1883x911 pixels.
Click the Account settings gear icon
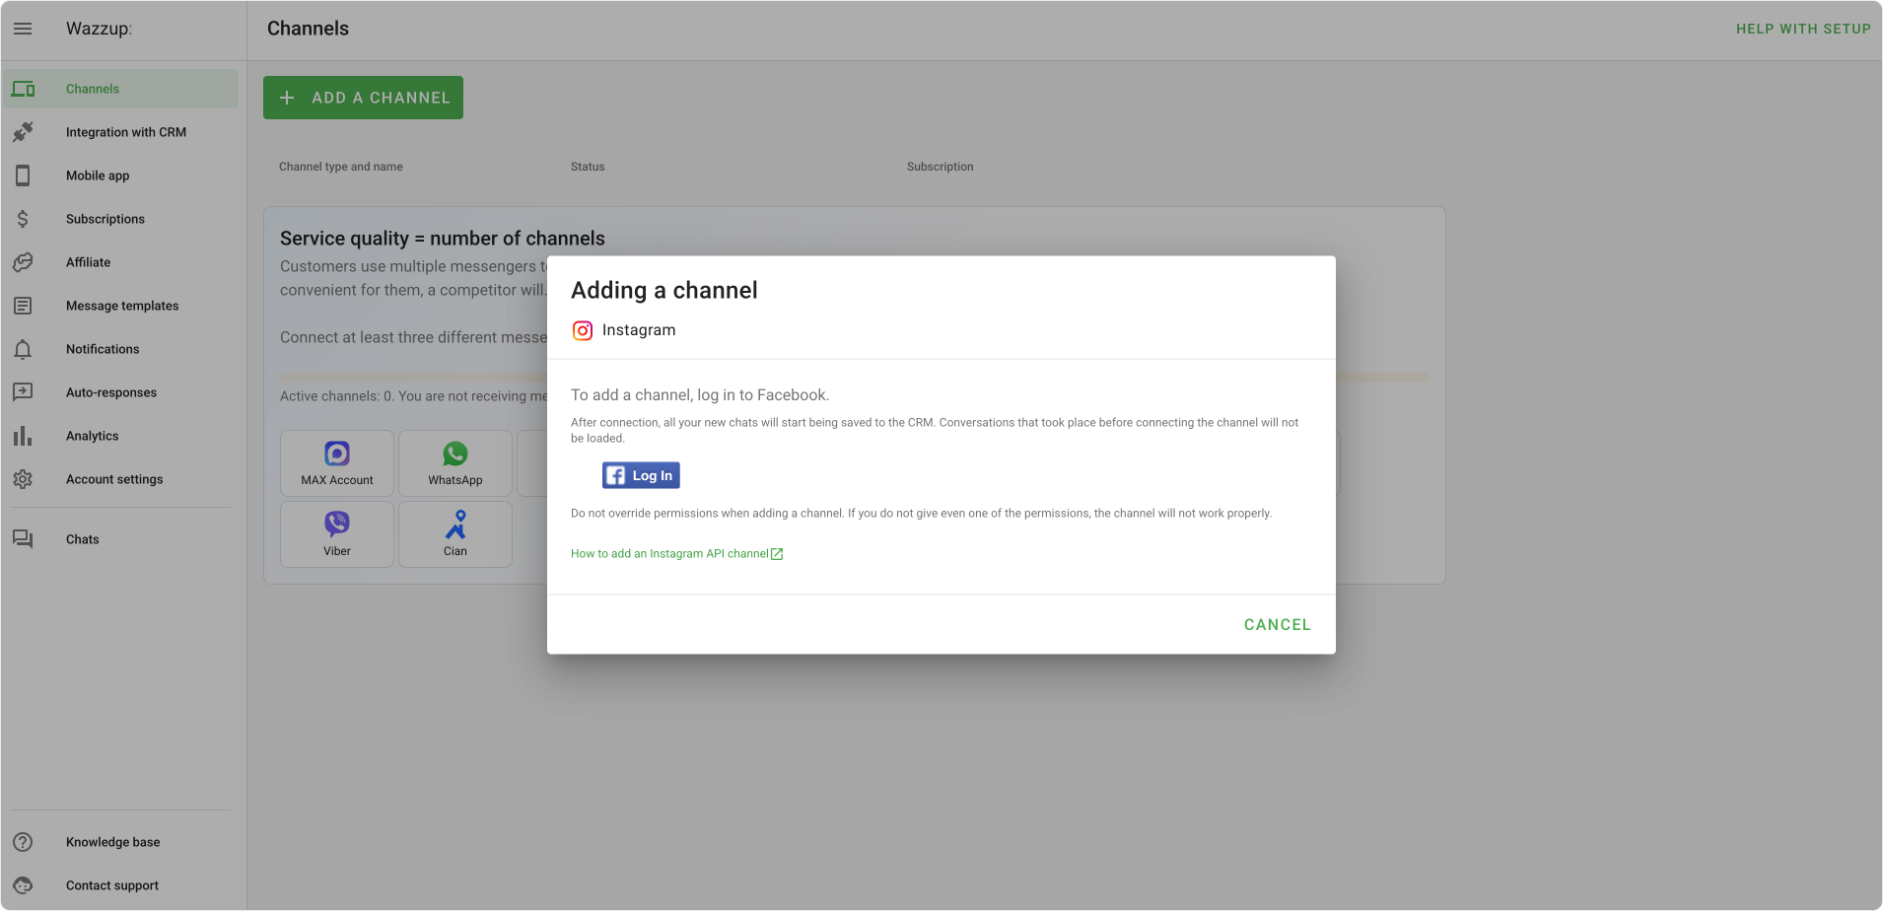click(x=23, y=479)
